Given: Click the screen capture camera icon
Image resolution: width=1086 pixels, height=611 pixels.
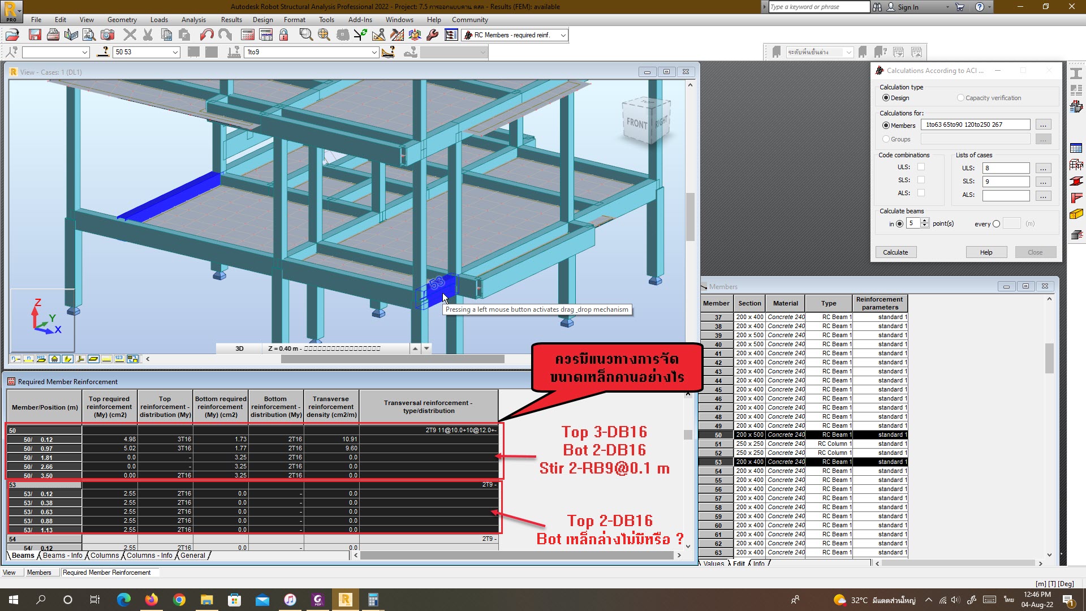Looking at the screenshot, I should pos(107,35).
